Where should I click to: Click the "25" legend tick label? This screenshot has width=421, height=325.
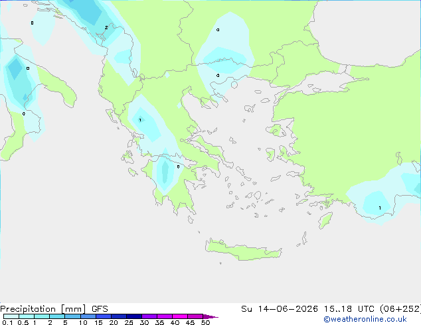point(129,322)
